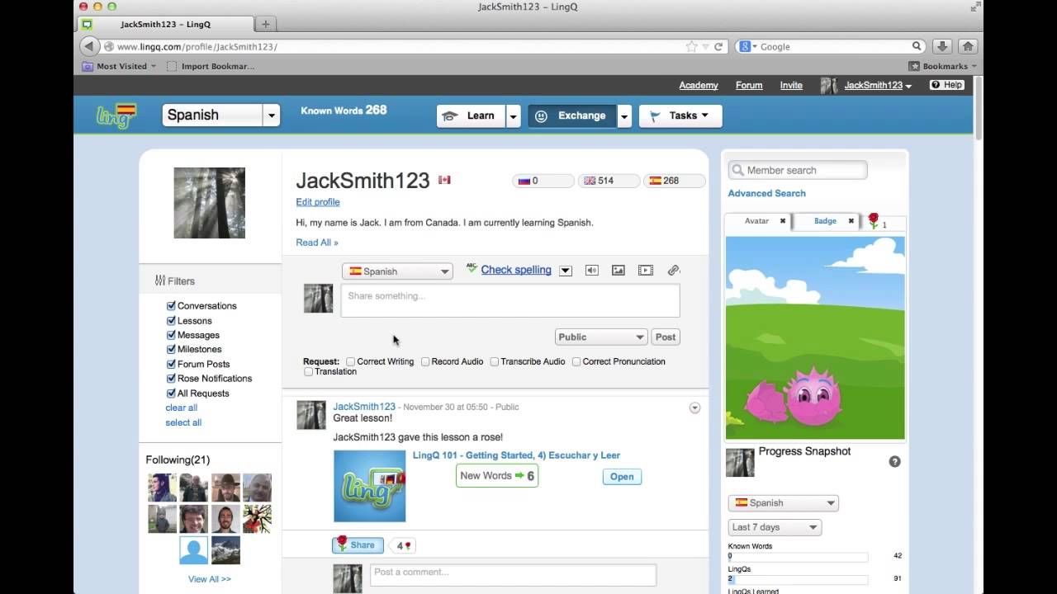
Task: Click the attachment paperclip icon
Action: coord(674,271)
